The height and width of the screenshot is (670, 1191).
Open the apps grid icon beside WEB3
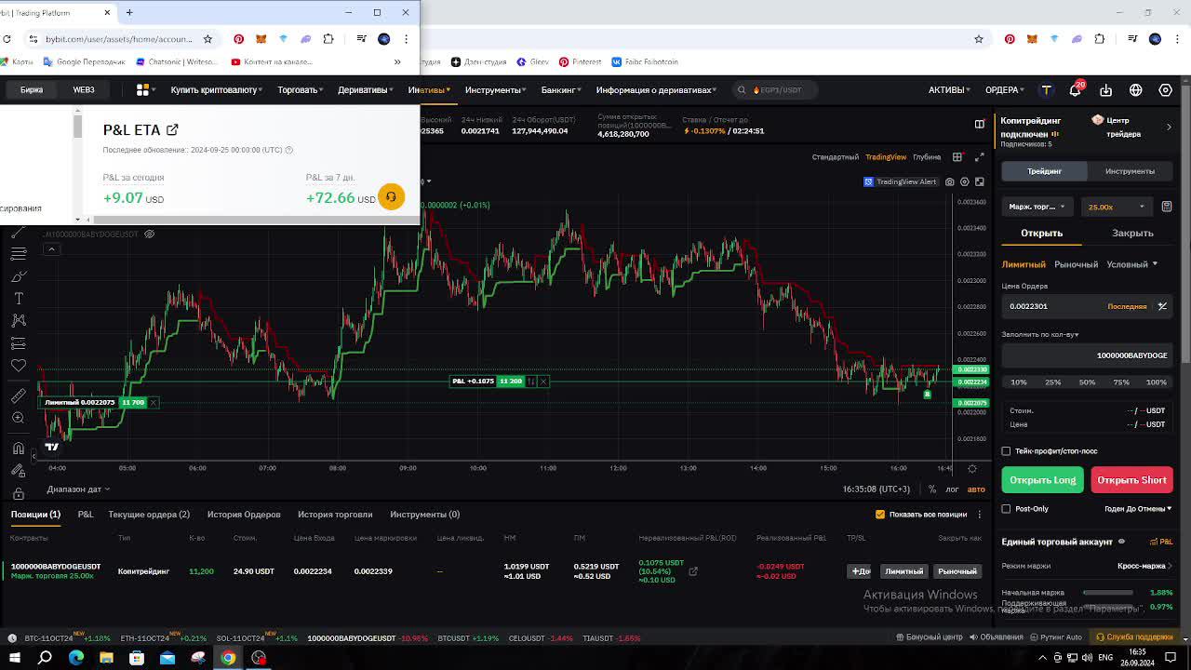coord(142,90)
